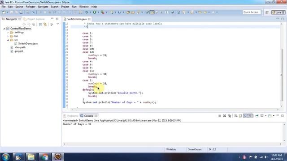Open the Project menu
The width and height of the screenshot is (287, 161).
coord(65,7)
